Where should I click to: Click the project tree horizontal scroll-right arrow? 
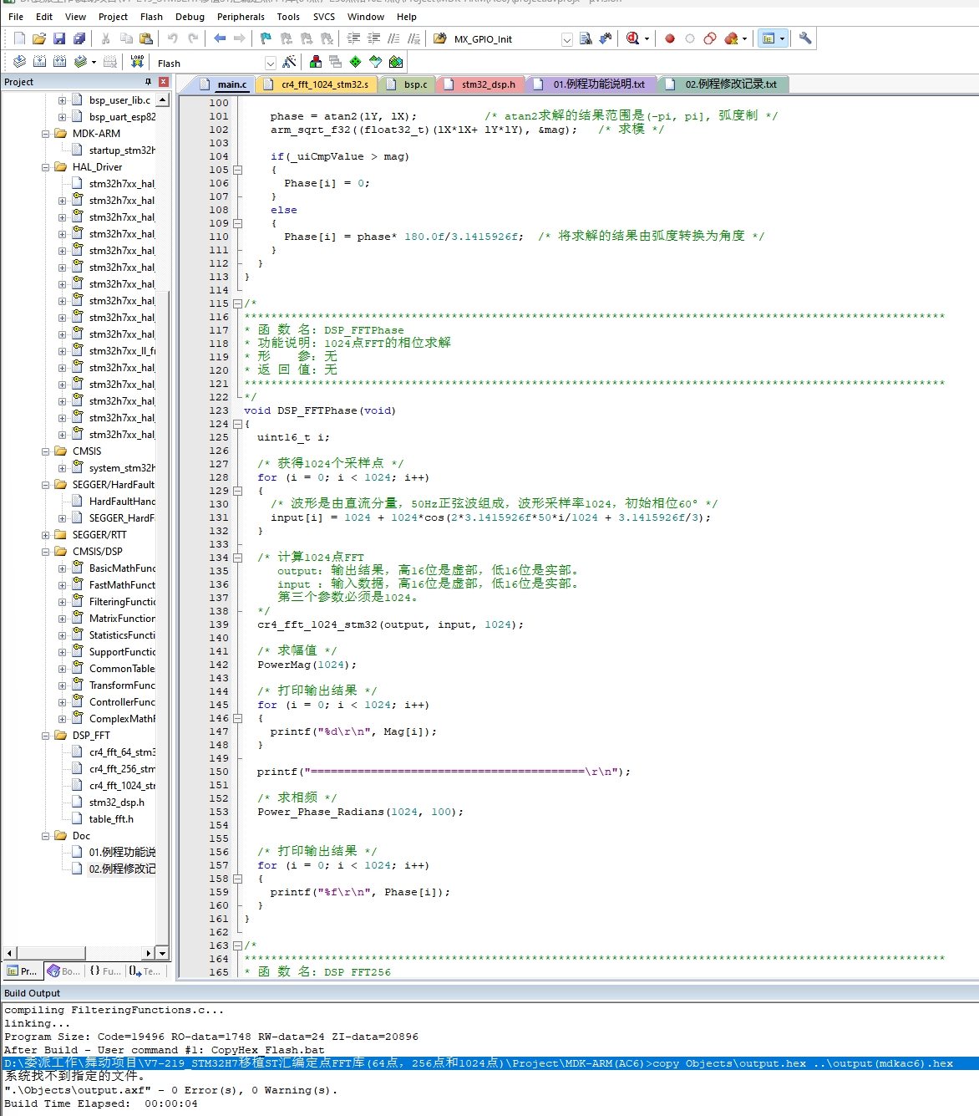point(149,953)
